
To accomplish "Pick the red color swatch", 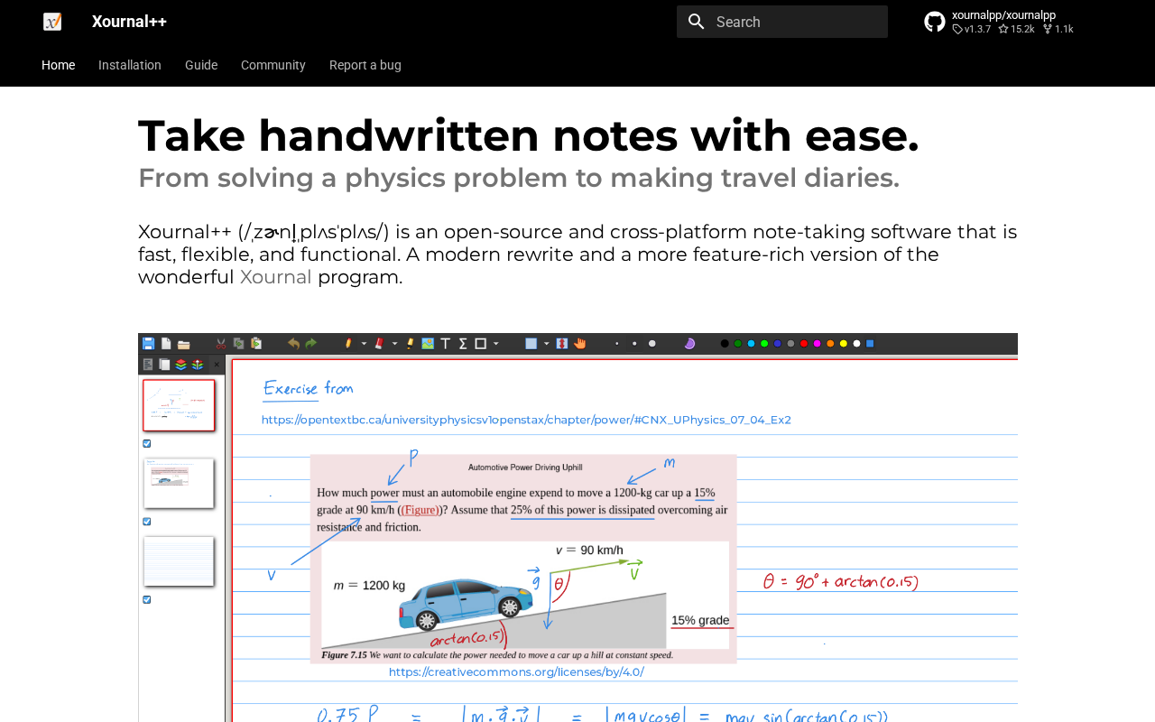I will point(804,344).
